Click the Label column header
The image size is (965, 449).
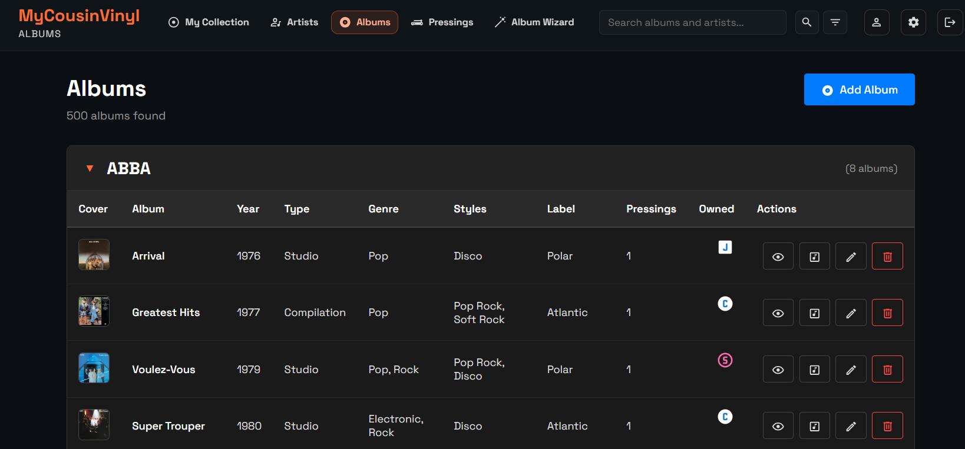click(x=561, y=209)
